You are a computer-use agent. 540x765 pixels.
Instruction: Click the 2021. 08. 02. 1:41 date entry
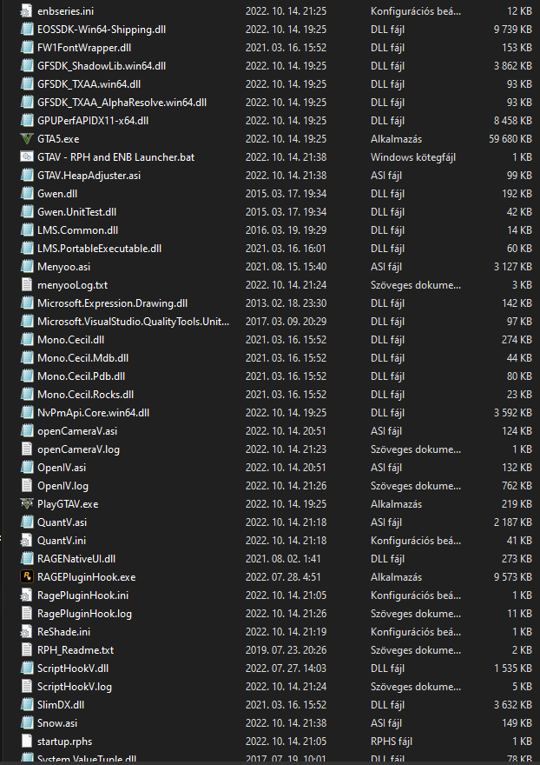point(283,559)
